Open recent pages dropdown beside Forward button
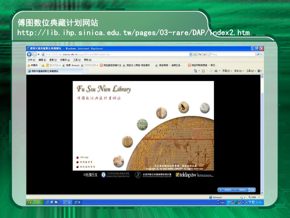Image resolution: width=290 pixels, height=218 pixels. 39,54
